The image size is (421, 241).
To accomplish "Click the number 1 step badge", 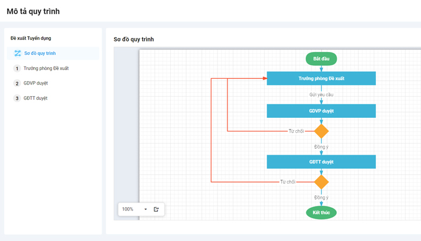I will pyautogui.click(x=17, y=68).
